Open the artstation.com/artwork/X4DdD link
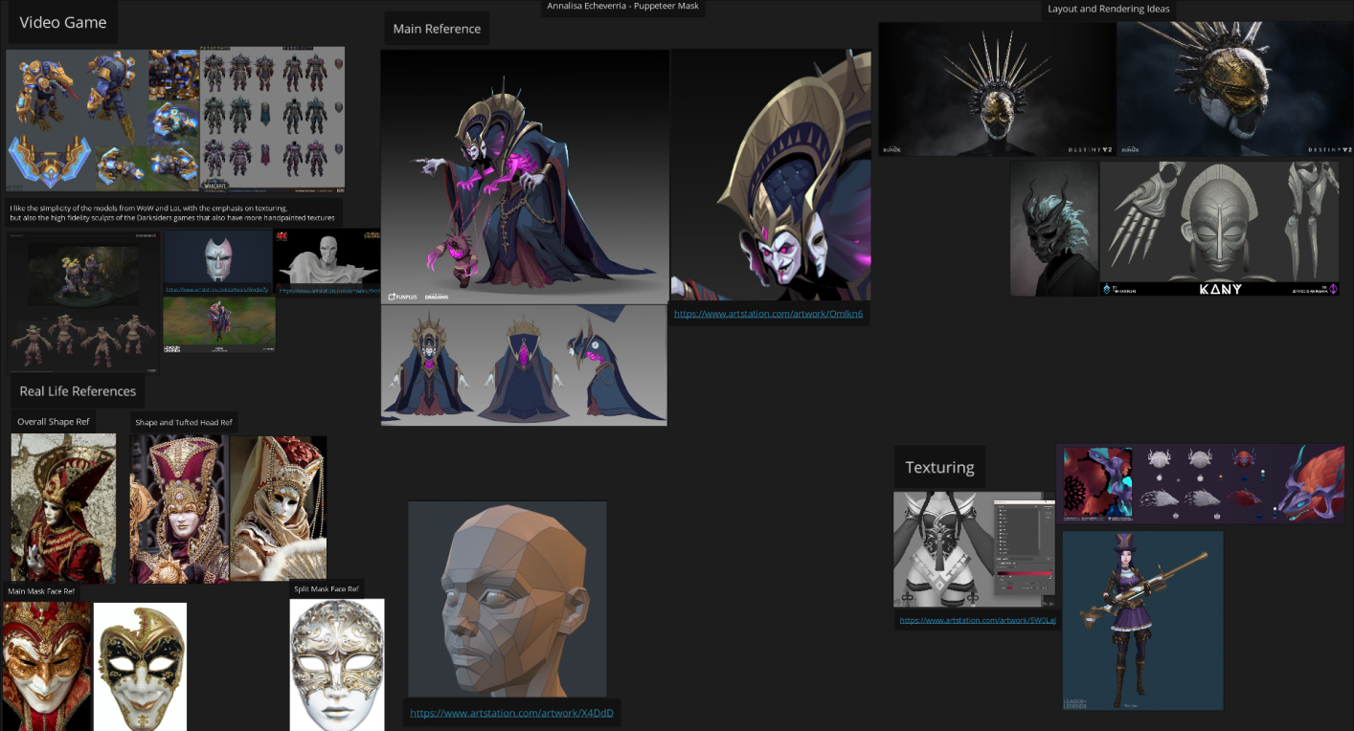Viewport: 1354px width, 731px height. [x=511, y=713]
